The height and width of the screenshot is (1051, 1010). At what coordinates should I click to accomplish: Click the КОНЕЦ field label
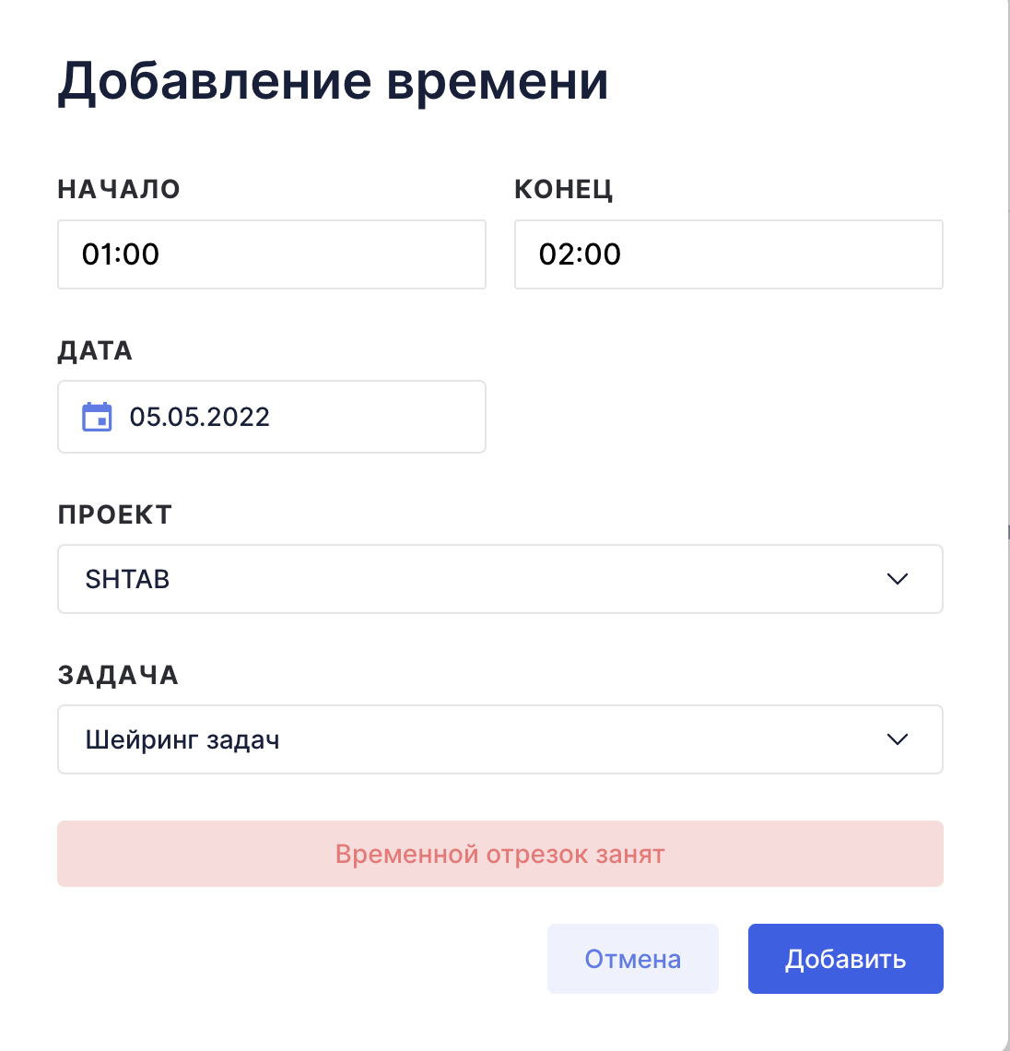[x=563, y=190]
